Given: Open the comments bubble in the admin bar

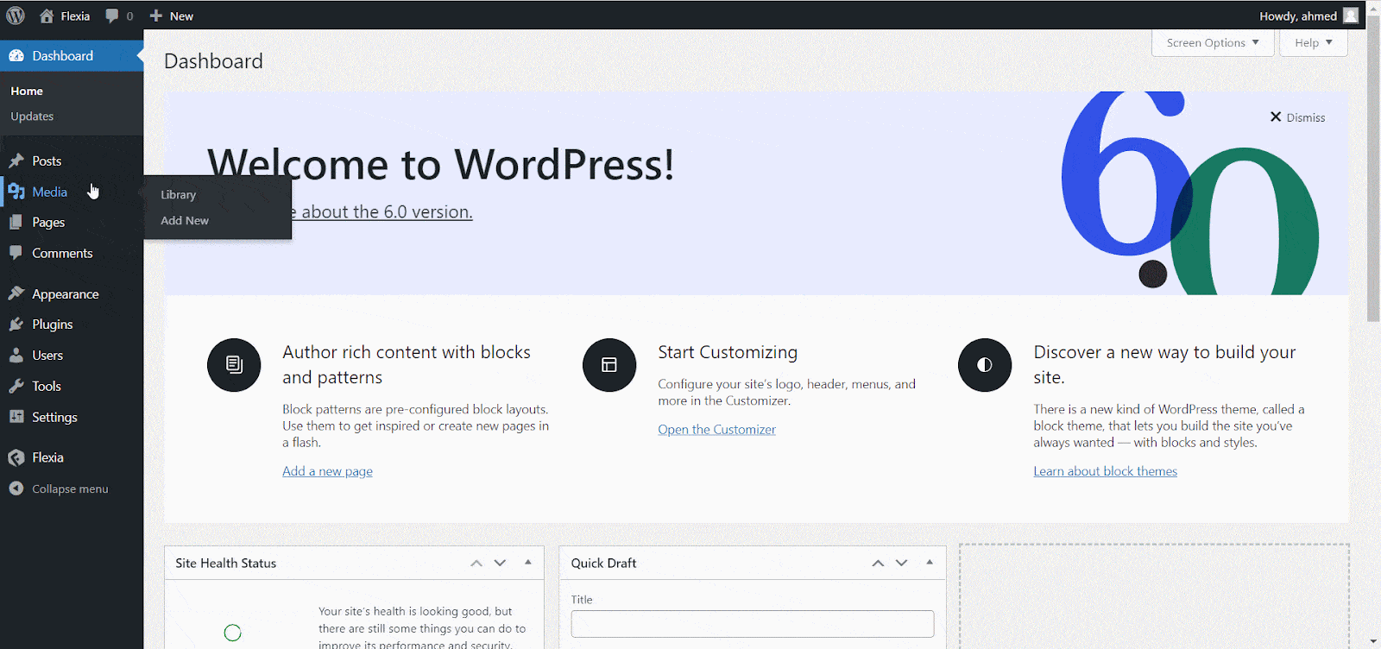Looking at the screenshot, I should pyautogui.click(x=112, y=16).
